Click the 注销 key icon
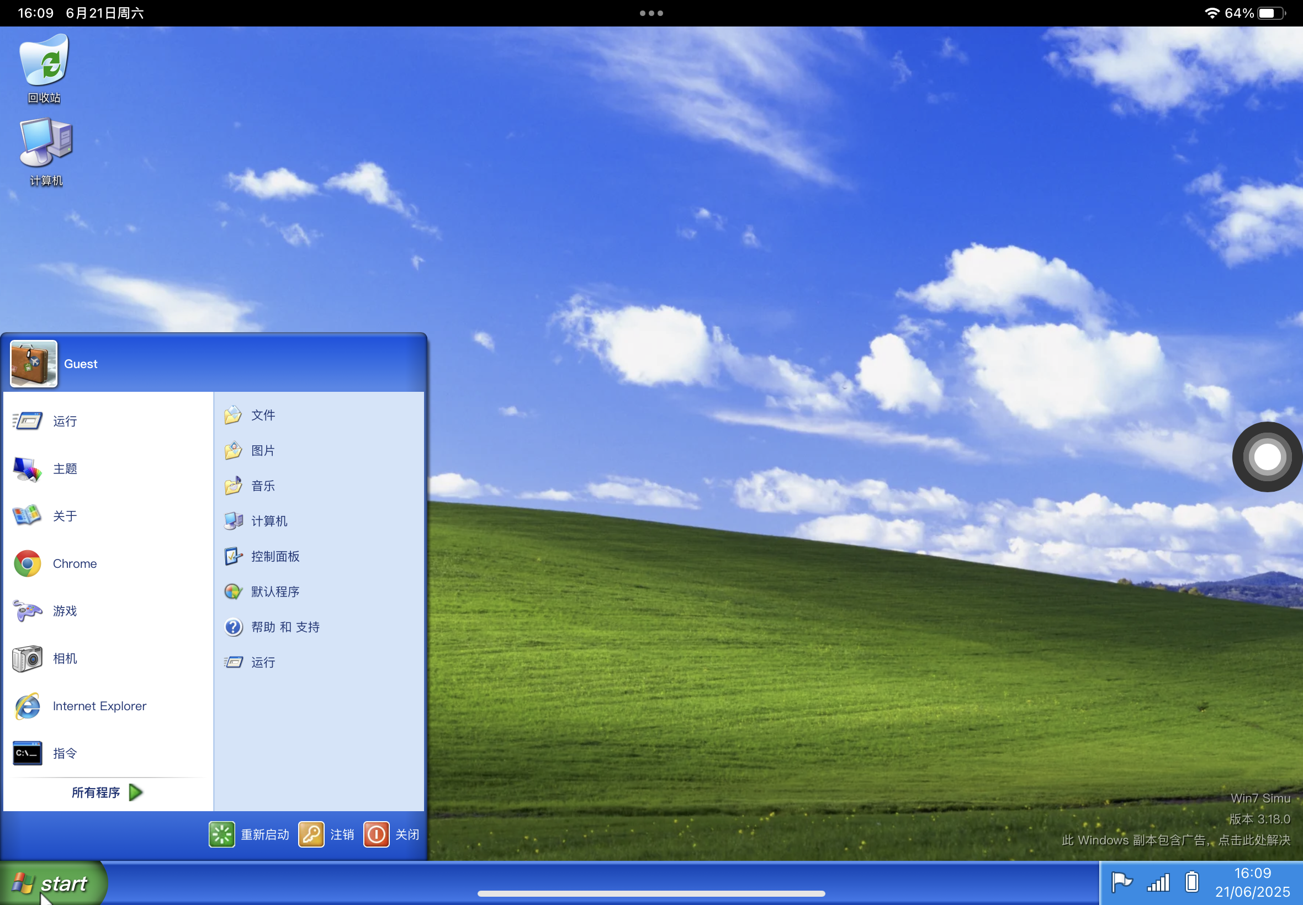The height and width of the screenshot is (905, 1303). (x=311, y=835)
